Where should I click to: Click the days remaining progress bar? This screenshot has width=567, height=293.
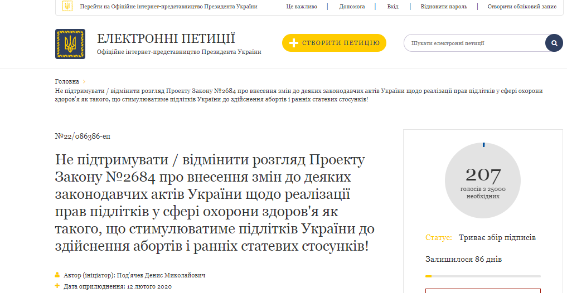[x=483, y=276]
